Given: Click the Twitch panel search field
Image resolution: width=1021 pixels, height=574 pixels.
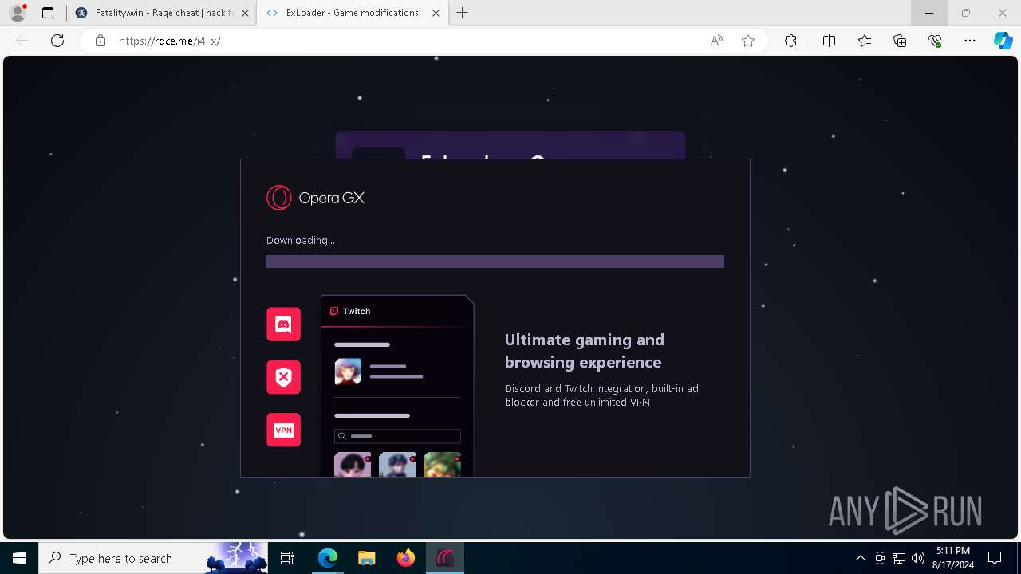Looking at the screenshot, I should [x=397, y=436].
